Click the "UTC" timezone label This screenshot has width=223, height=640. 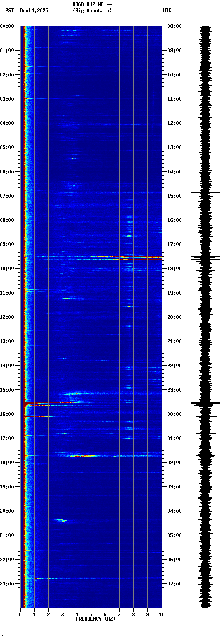tap(167, 11)
